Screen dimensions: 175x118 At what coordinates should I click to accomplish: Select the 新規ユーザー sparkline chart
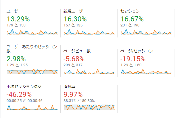89,32
